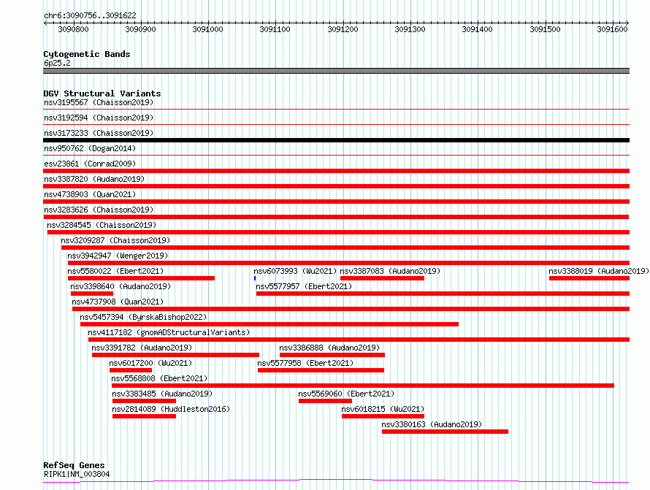Click the RefSeq Genes track title
This screenshot has height=490, width=650.
(74, 465)
